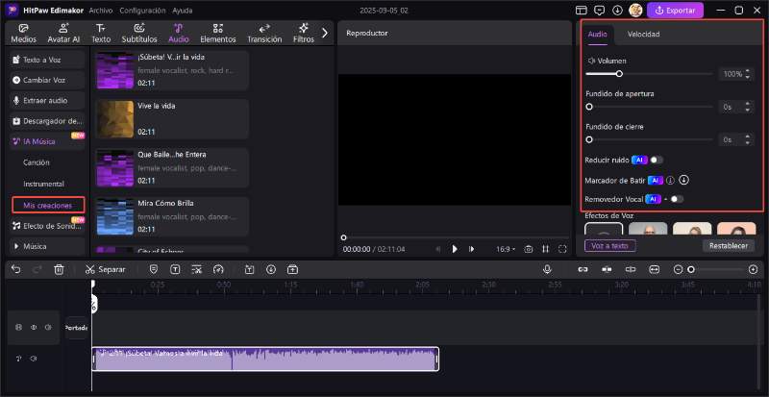Select the Vive la vida song thumbnail
The width and height of the screenshot is (769, 397).
[x=115, y=119]
